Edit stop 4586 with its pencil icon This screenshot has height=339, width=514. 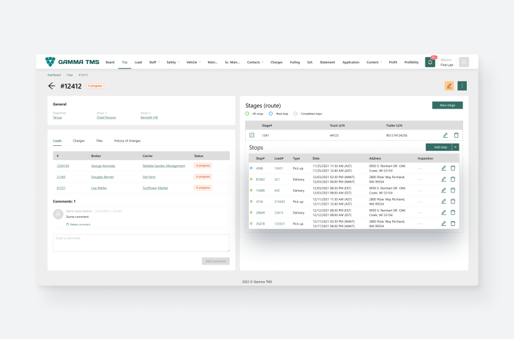click(443, 168)
